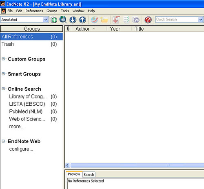Select Web of Scienc... online search
This screenshot has height=189, width=204.
pyautogui.click(x=33, y=119)
